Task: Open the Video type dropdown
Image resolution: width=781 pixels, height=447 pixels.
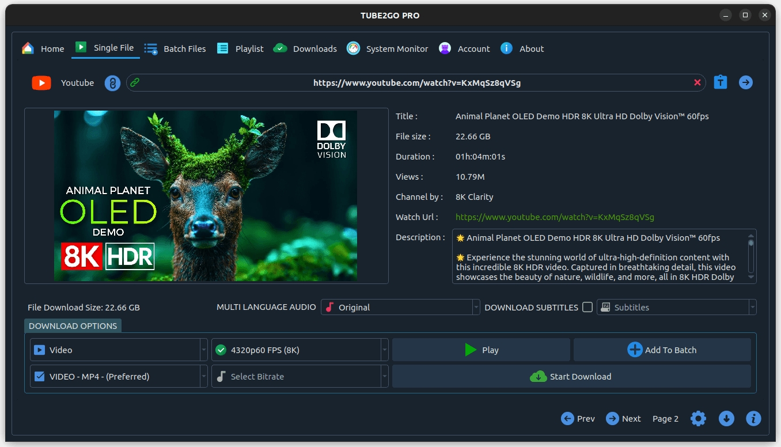Action: pyautogui.click(x=119, y=350)
